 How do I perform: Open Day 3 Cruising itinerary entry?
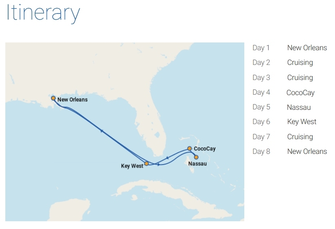tap(283, 78)
